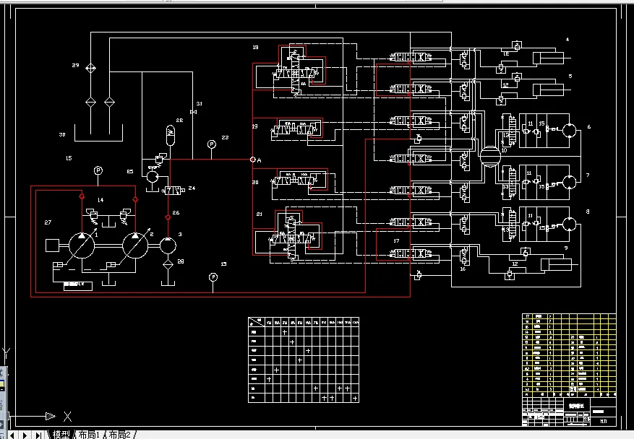Select red check valve labeled 26
This screenshot has height=439, width=634.
pos(168,217)
